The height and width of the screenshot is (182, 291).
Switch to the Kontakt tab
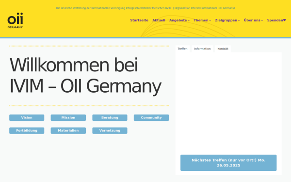point(223,49)
